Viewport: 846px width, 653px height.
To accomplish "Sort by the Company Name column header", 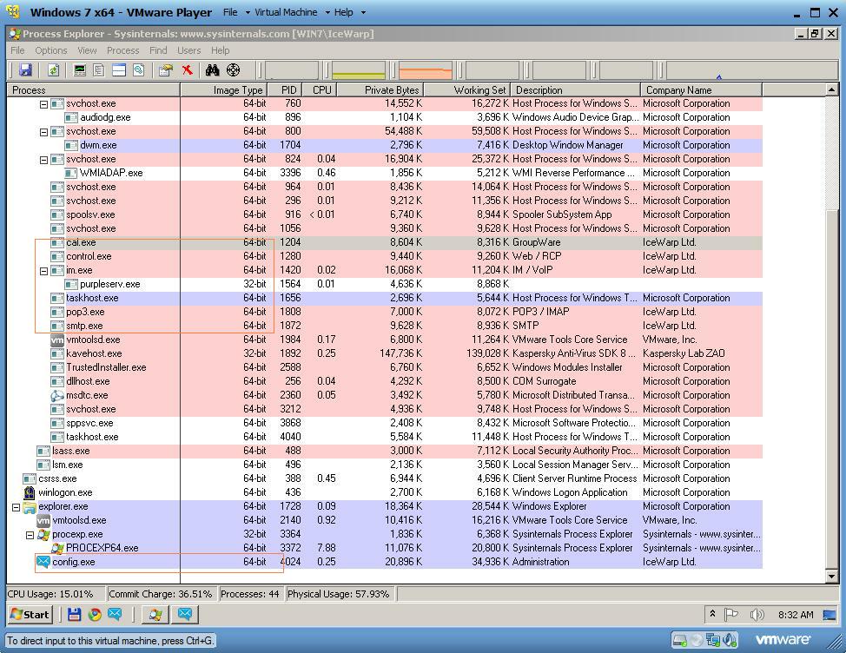I will pyautogui.click(x=702, y=90).
